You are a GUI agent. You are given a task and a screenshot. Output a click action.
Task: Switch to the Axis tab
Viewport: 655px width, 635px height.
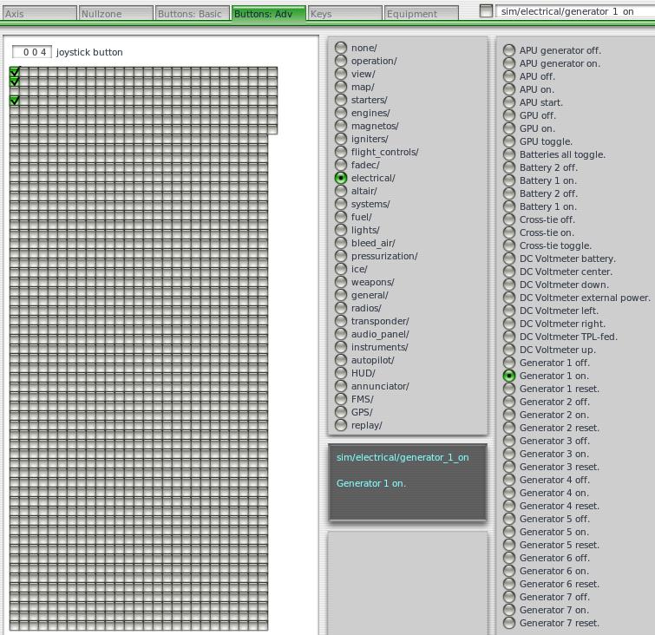(38, 14)
